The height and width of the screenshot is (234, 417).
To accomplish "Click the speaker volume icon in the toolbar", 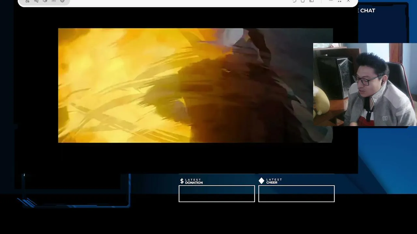I will click(x=45, y=1).
